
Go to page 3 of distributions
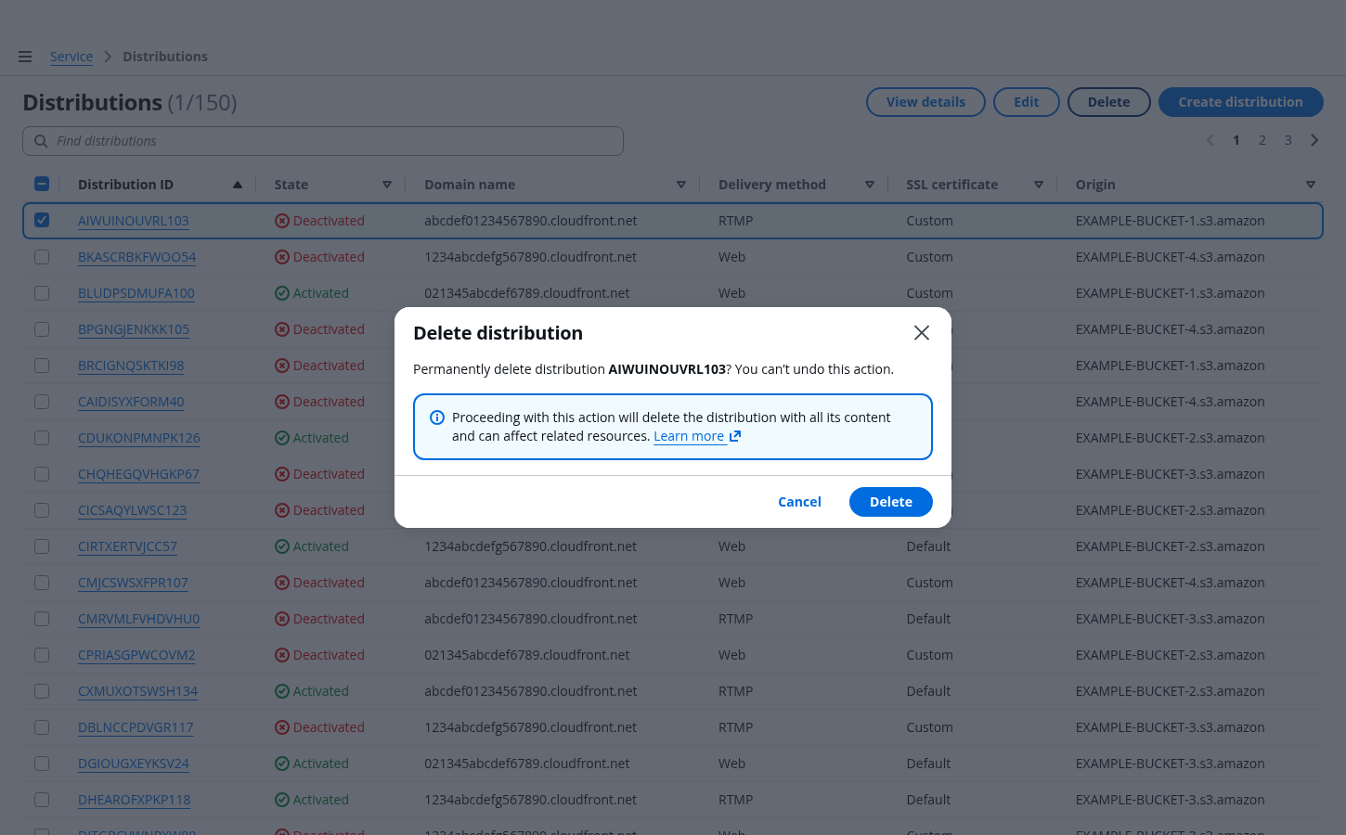coord(1288,140)
